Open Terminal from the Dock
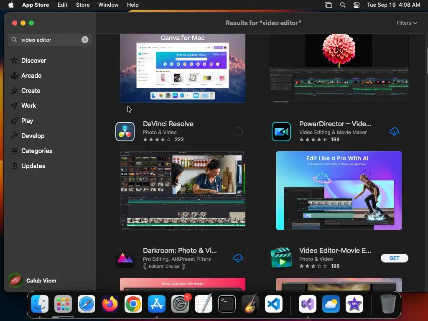Screen dimensions: 428x321 227,304
